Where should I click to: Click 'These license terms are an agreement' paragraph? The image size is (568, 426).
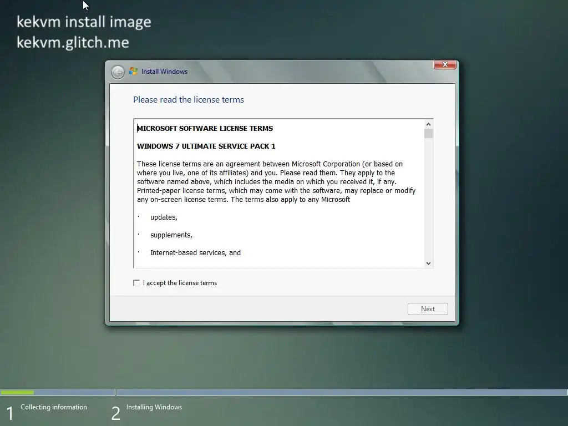276,181
